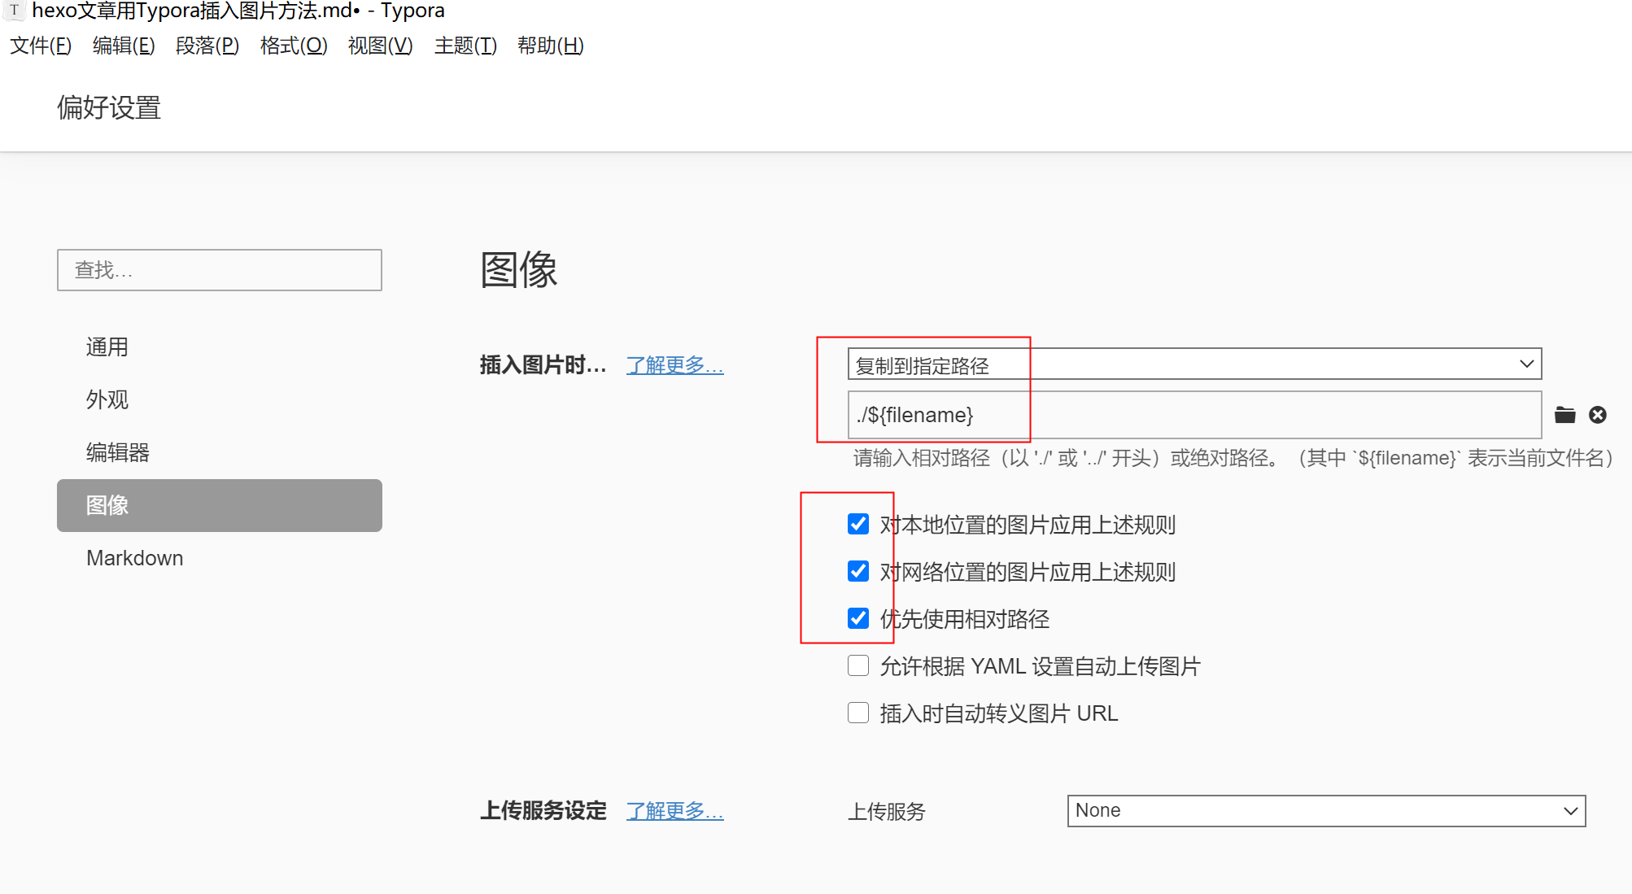Select Markdown in preferences sidebar
The width and height of the screenshot is (1632, 894).
coord(220,558)
